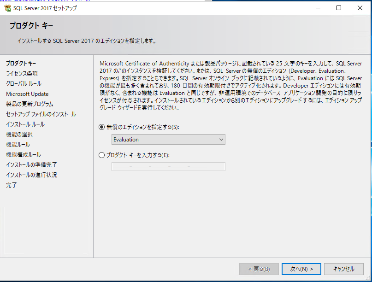Image resolution: width=372 pixels, height=282 pixels.
Task: Click the product key input field
Action: point(168,166)
